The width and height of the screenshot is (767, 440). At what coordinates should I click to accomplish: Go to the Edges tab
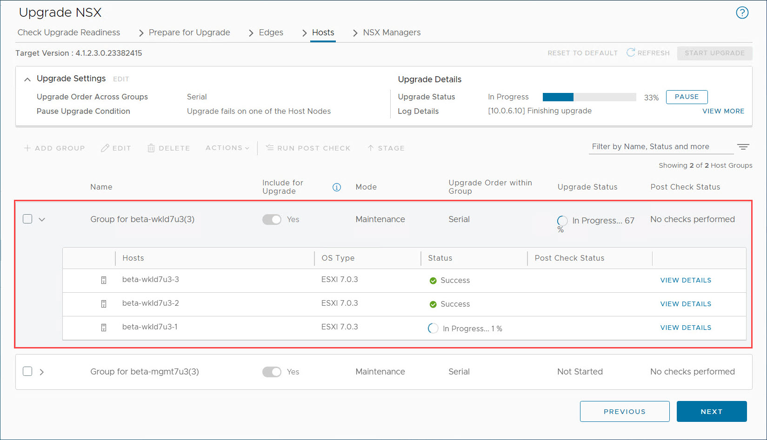(x=271, y=33)
